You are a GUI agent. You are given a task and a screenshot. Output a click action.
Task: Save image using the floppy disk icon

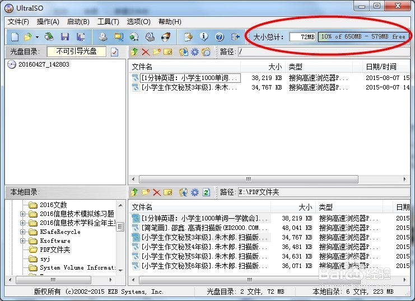[x=65, y=37]
